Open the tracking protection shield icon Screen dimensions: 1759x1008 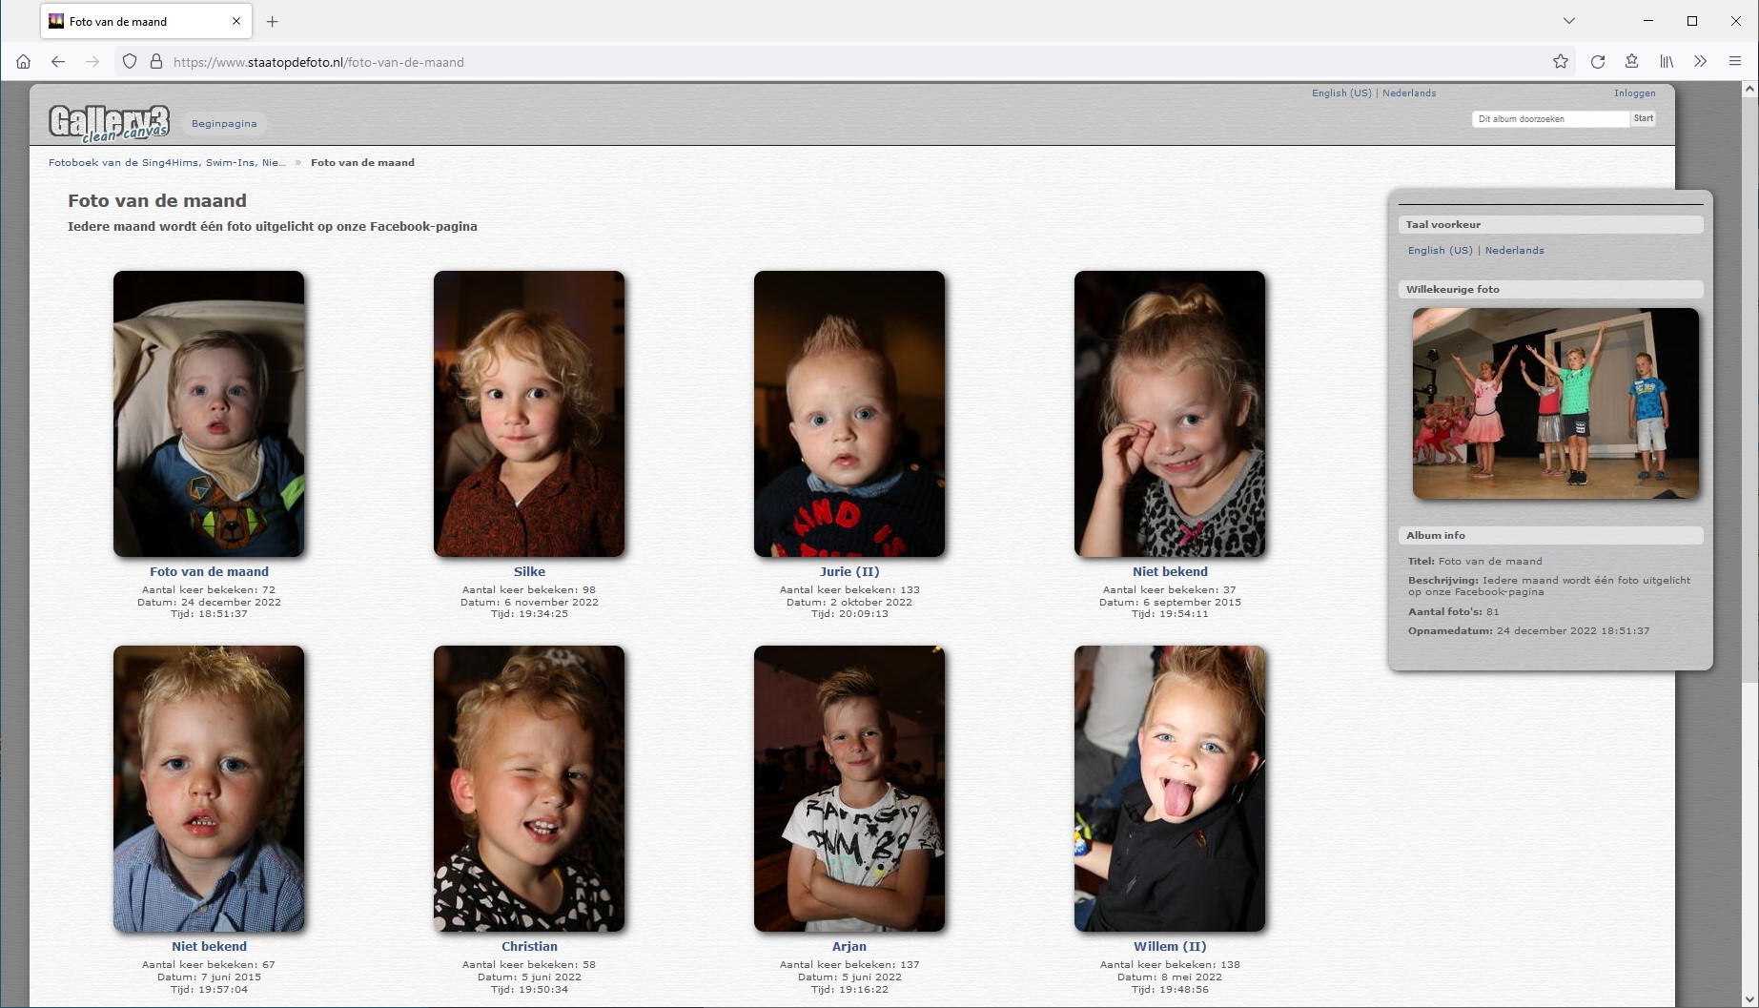[130, 62]
